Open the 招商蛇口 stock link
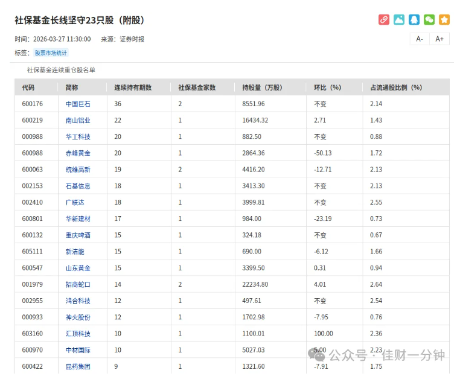454x382 pixels. (78, 284)
